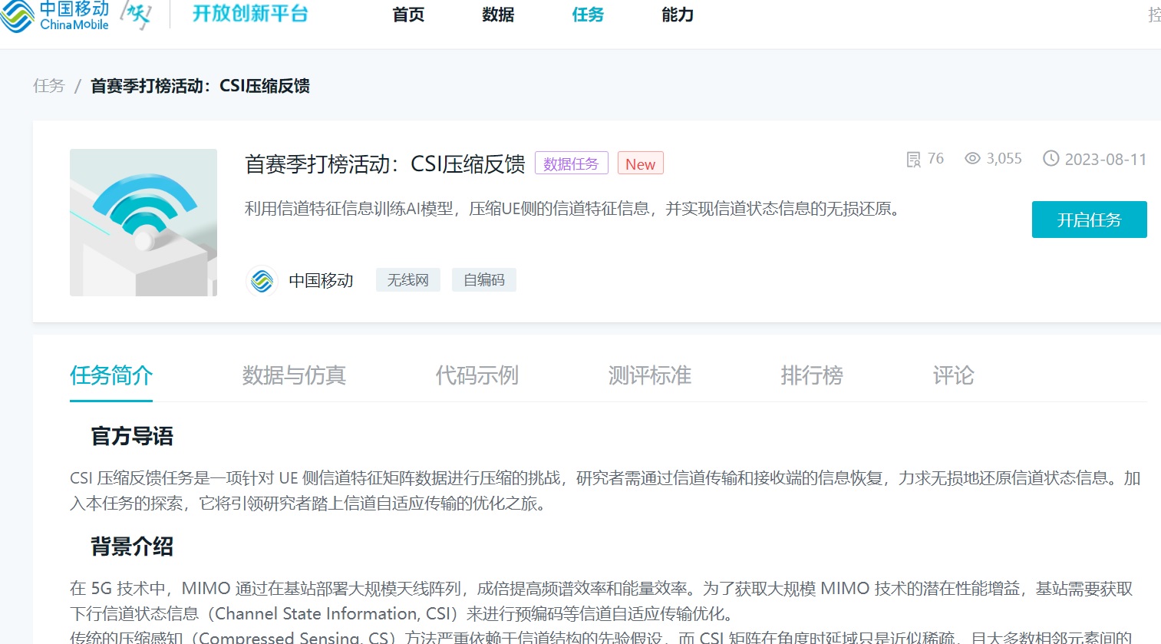This screenshot has width=1161, height=644.
Task: Click the 无线网 tag
Action: [x=407, y=279]
